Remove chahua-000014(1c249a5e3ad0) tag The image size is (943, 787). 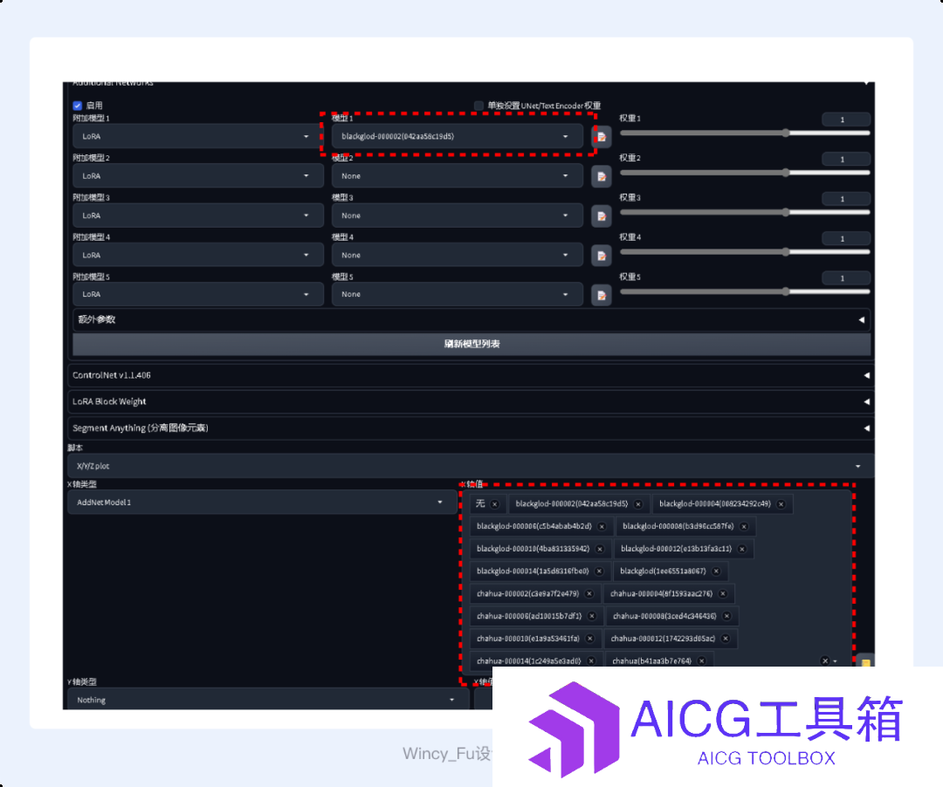(591, 660)
